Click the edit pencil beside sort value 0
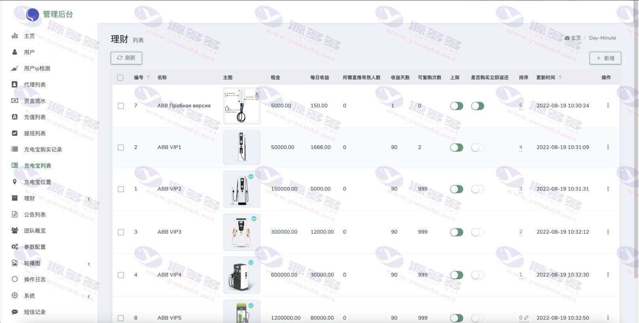 click(x=526, y=318)
